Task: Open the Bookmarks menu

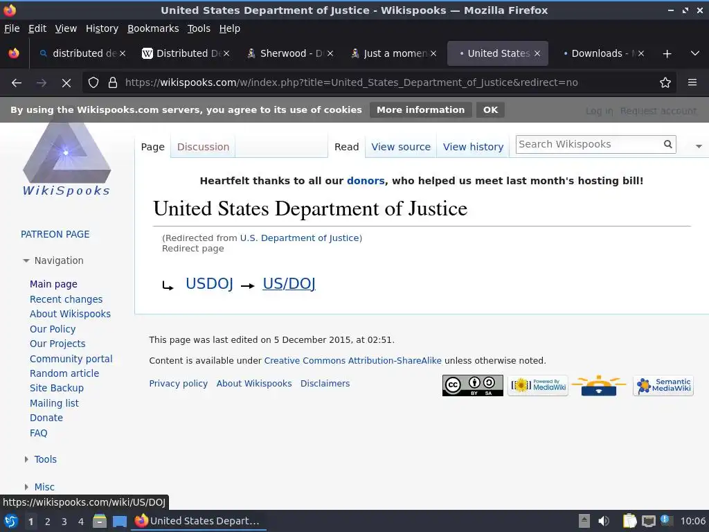Action: point(153,28)
